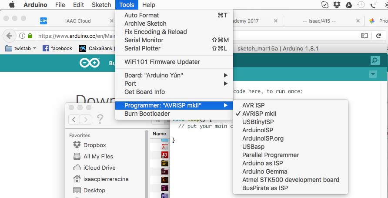Open the twistab bookmarks folder
The height and width of the screenshot is (198, 388).
tap(20, 48)
